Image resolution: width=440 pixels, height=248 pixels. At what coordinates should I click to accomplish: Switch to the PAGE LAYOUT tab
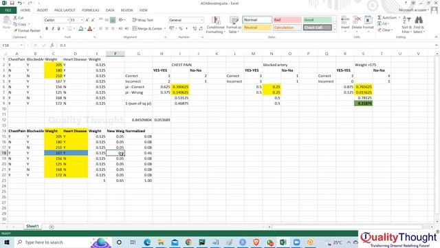click(65, 10)
